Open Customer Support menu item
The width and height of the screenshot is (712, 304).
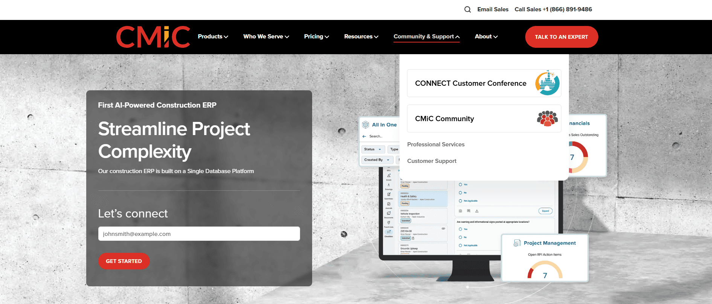coord(431,161)
